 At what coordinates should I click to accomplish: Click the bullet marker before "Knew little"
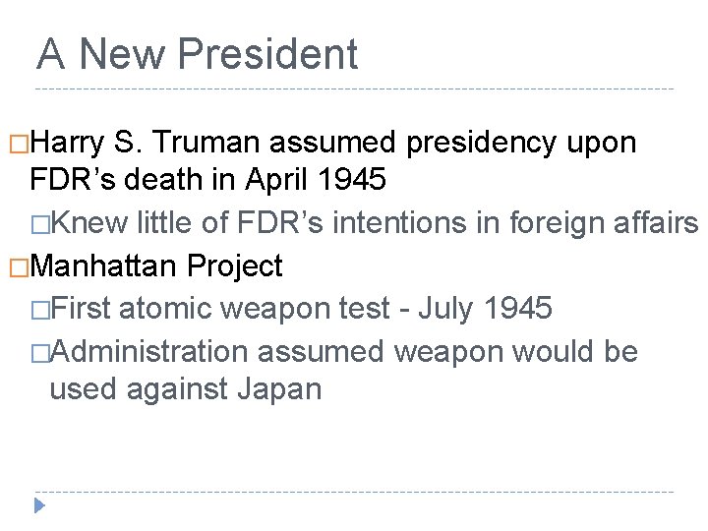pos(38,225)
